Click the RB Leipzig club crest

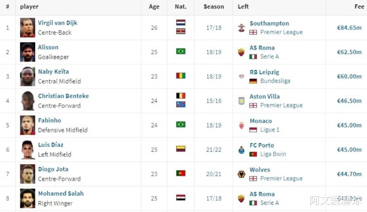click(241, 76)
